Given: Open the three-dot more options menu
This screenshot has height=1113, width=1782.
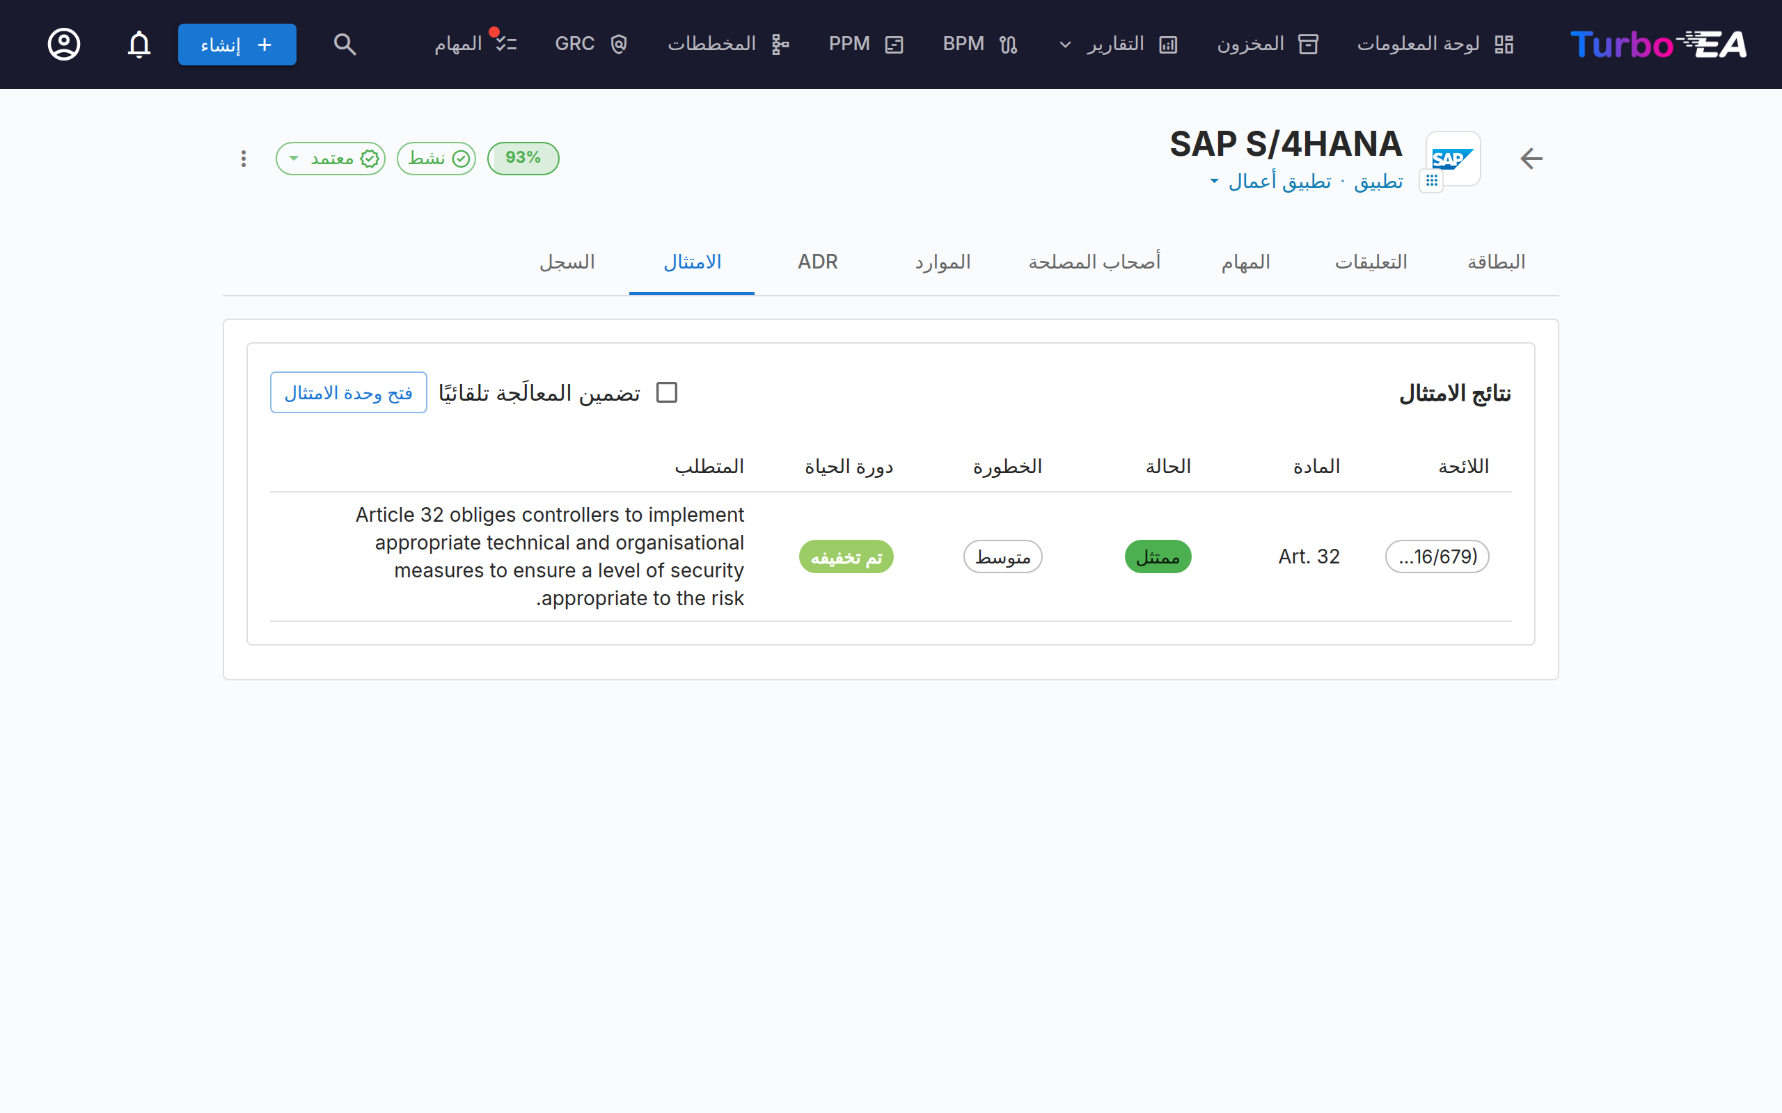Looking at the screenshot, I should pos(243,159).
